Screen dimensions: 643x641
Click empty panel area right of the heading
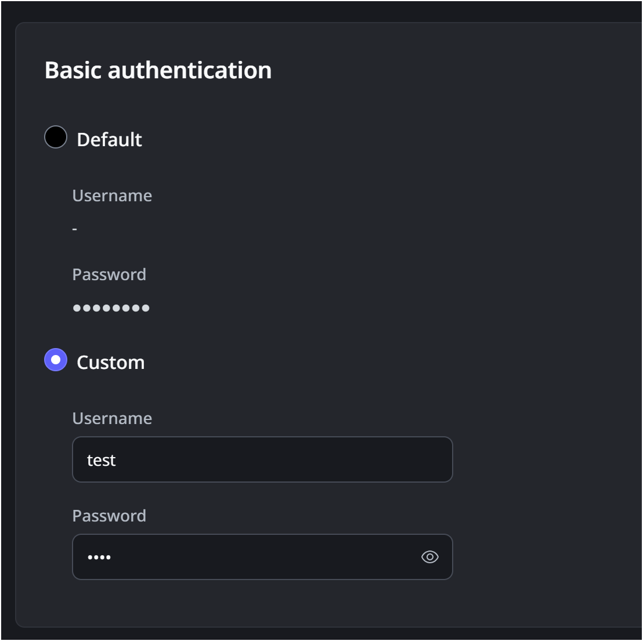[453, 70]
